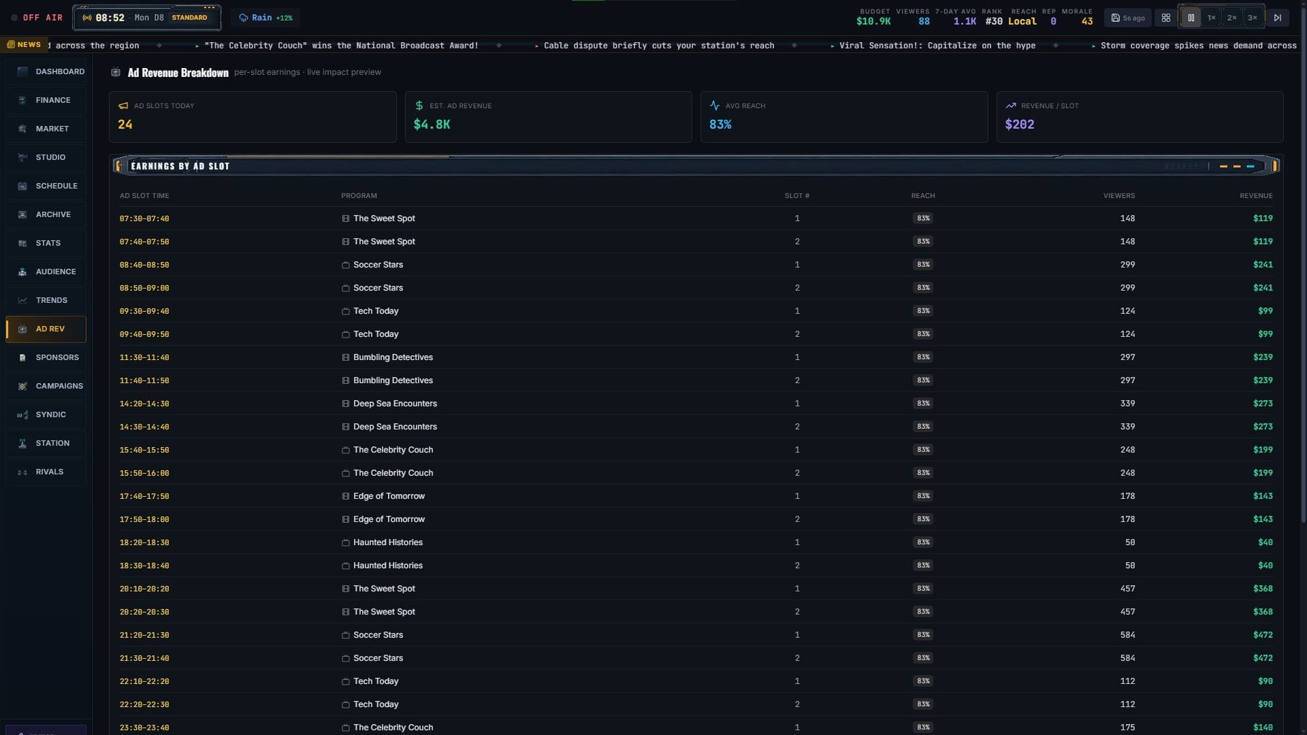This screenshot has height=735, width=1307.
Task: Go to the Finance page
Action: 46,100
